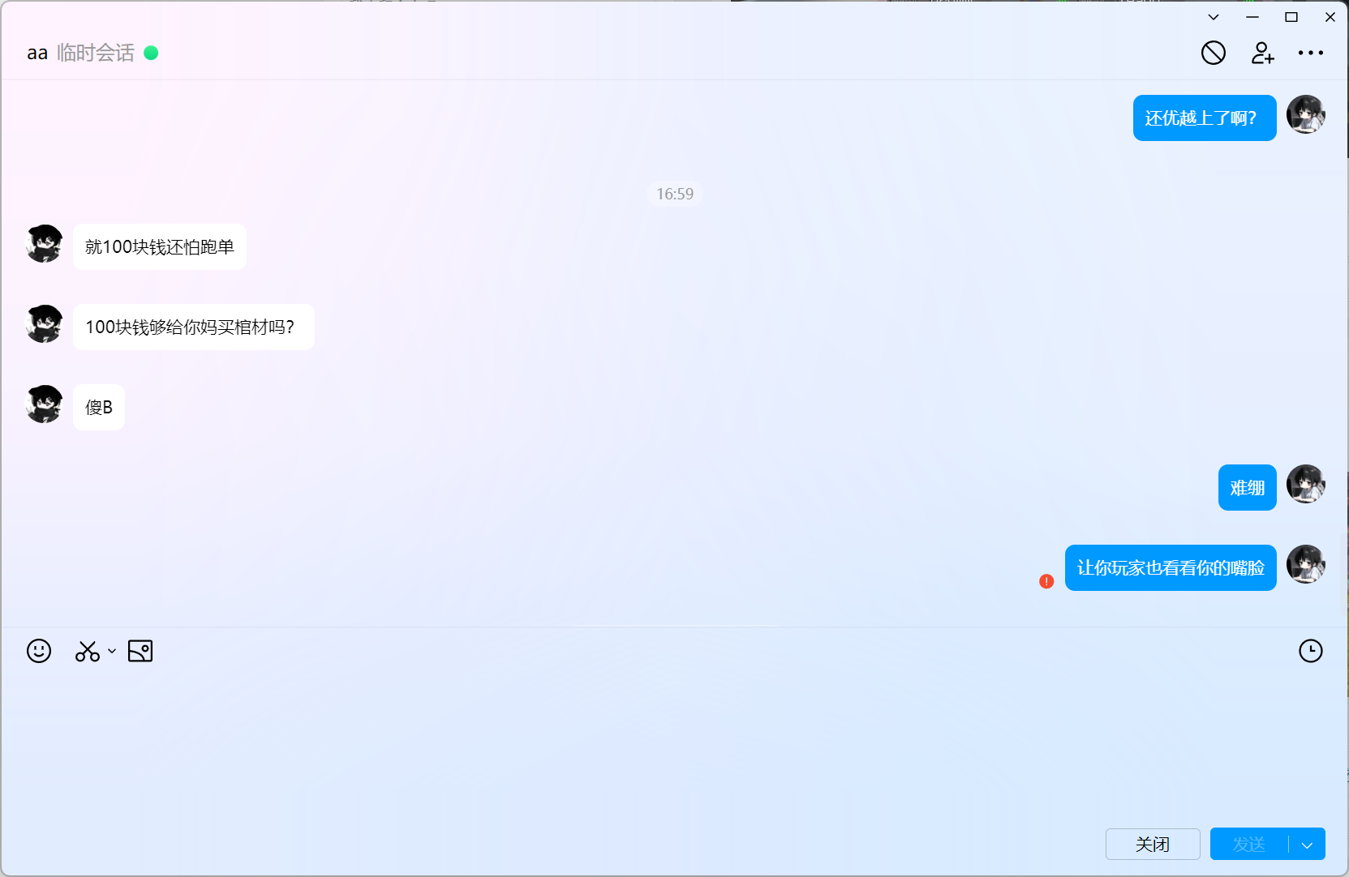Click the green online status dot

(151, 53)
